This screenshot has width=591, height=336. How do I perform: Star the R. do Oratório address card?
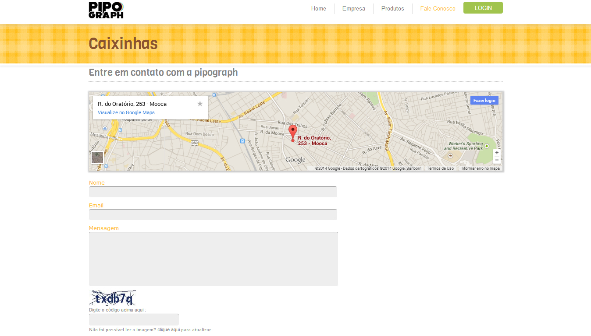(200, 104)
